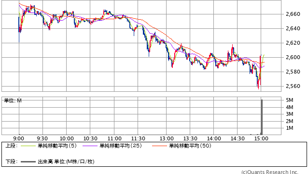This screenshot has height=174, width=308.
Task: Click the 4M volume axis label
Action: 290,107
